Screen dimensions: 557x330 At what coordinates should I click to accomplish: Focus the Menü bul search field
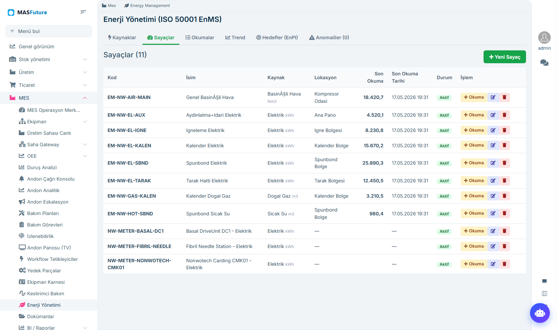coord(49,31)
